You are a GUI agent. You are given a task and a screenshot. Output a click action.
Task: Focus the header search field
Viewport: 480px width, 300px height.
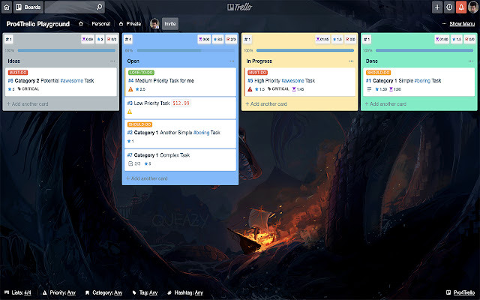(75, 7)
